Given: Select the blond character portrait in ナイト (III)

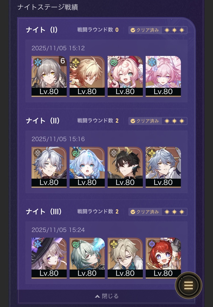Looking at the screenshot, I should [125, 258].
